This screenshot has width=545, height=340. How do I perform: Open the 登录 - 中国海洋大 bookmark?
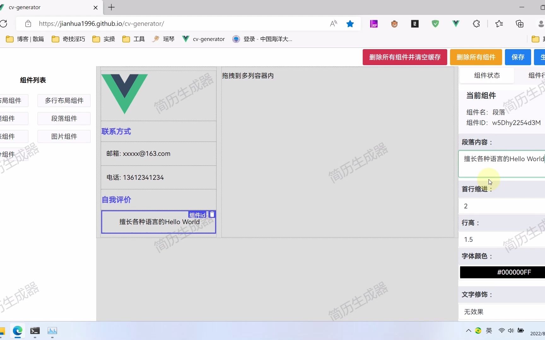coord(262,39)
